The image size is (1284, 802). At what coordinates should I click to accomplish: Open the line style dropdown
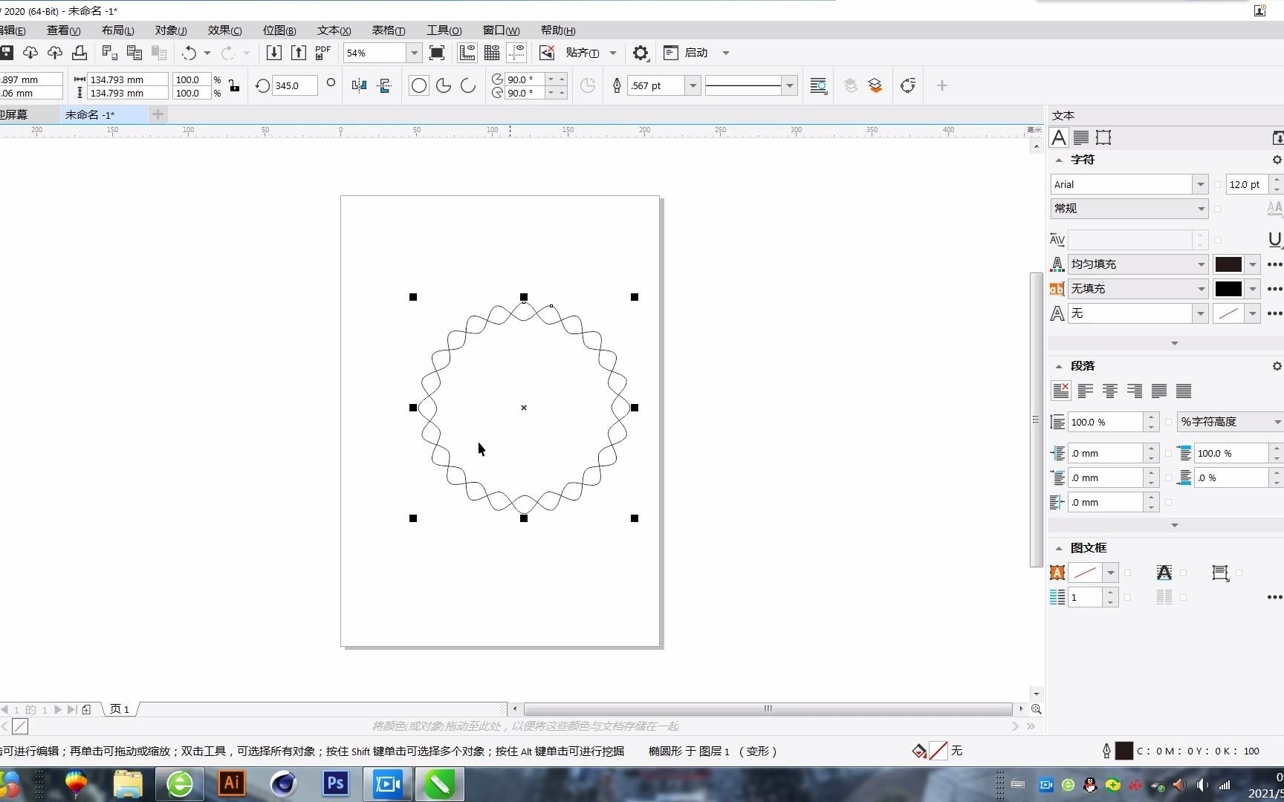(x=790, y=85)
